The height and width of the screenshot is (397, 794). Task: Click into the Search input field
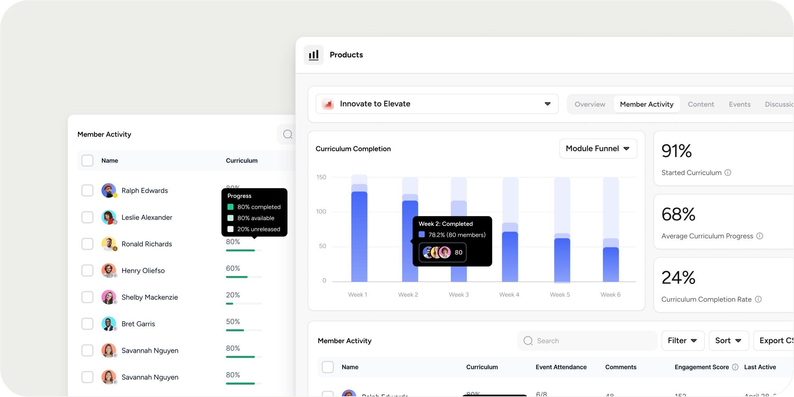click(587, 341)
